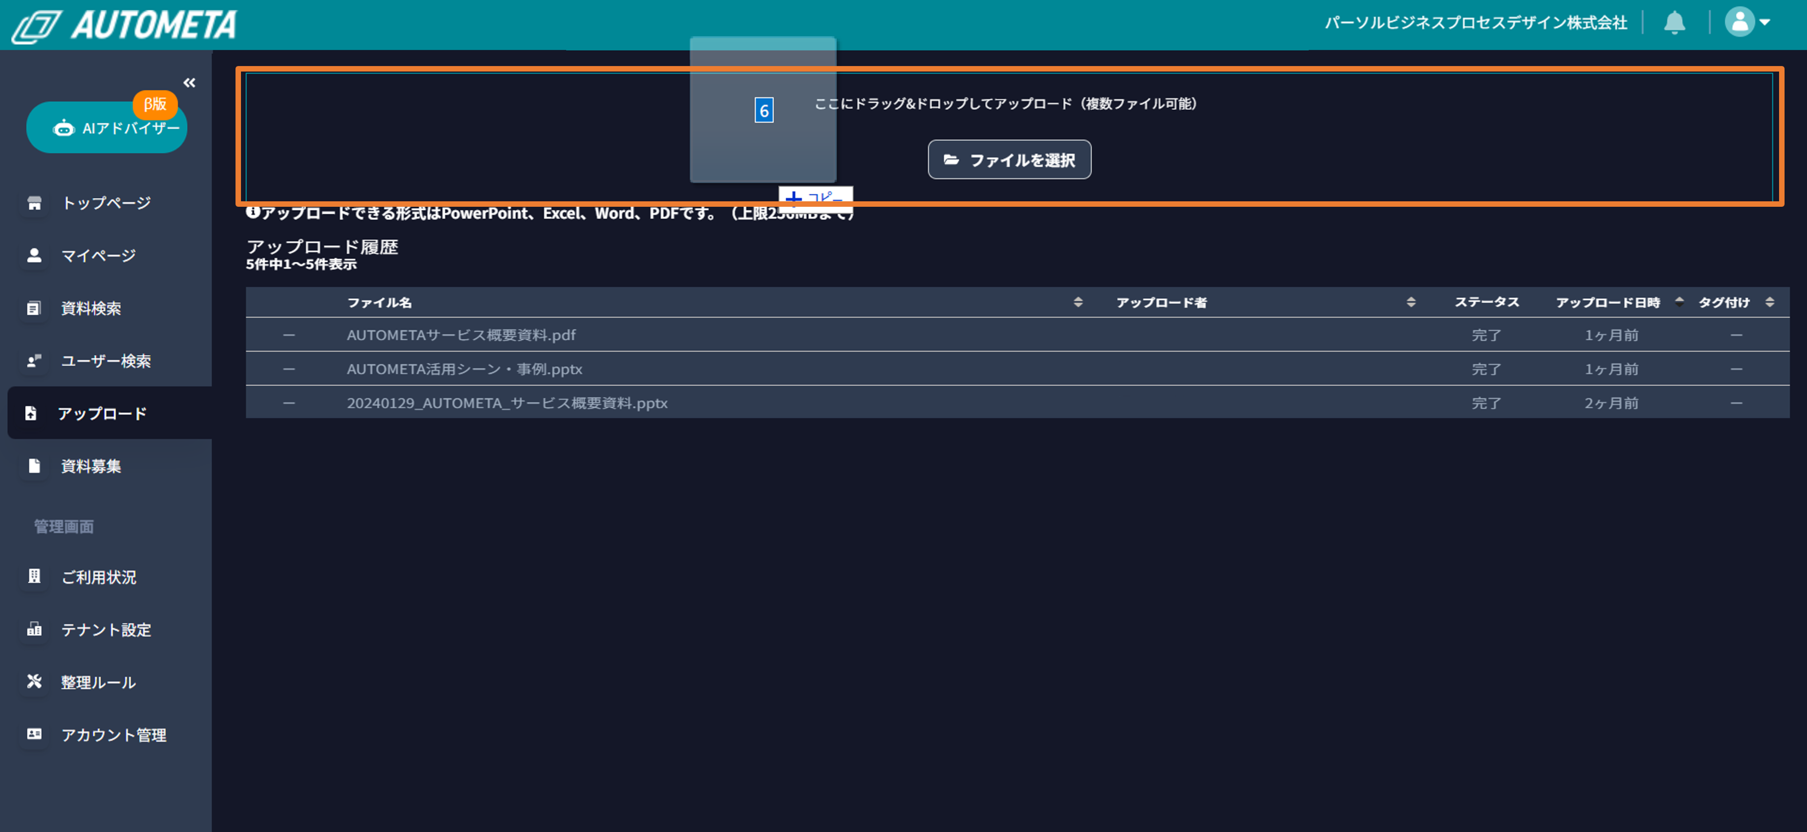Click the AUTOMETA logo
Viewport: 1807px width, 832px height.
tap(125, 26)
